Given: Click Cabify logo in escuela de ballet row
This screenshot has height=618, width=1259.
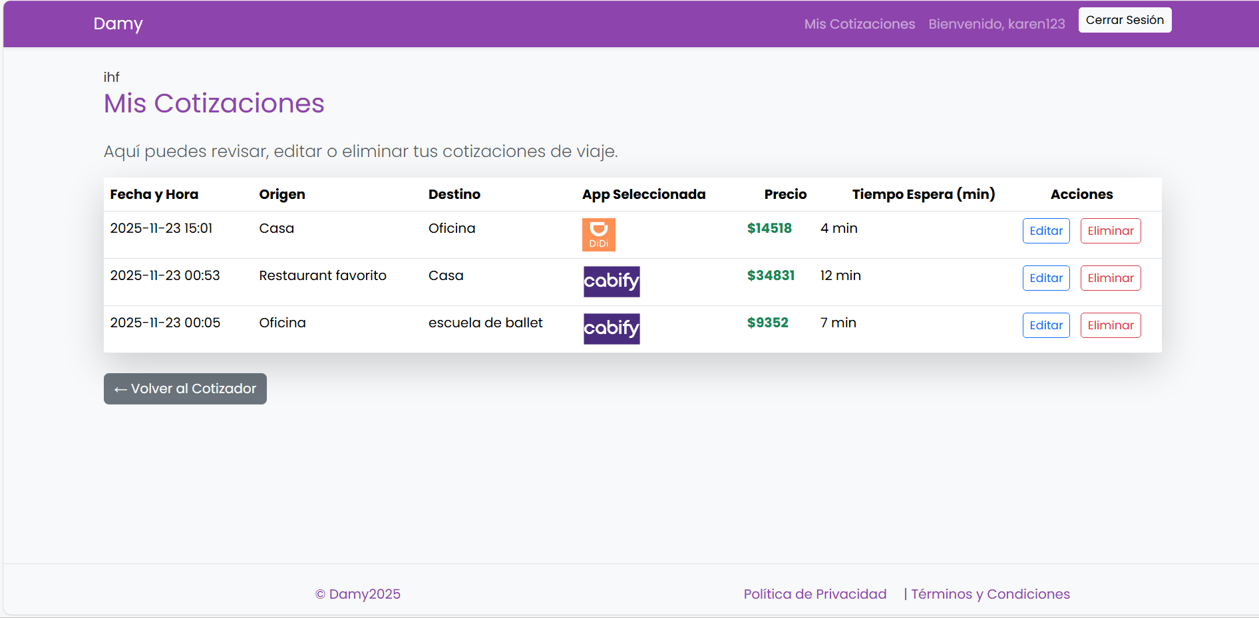Looking at the screenshot, I should coord(612,329).
